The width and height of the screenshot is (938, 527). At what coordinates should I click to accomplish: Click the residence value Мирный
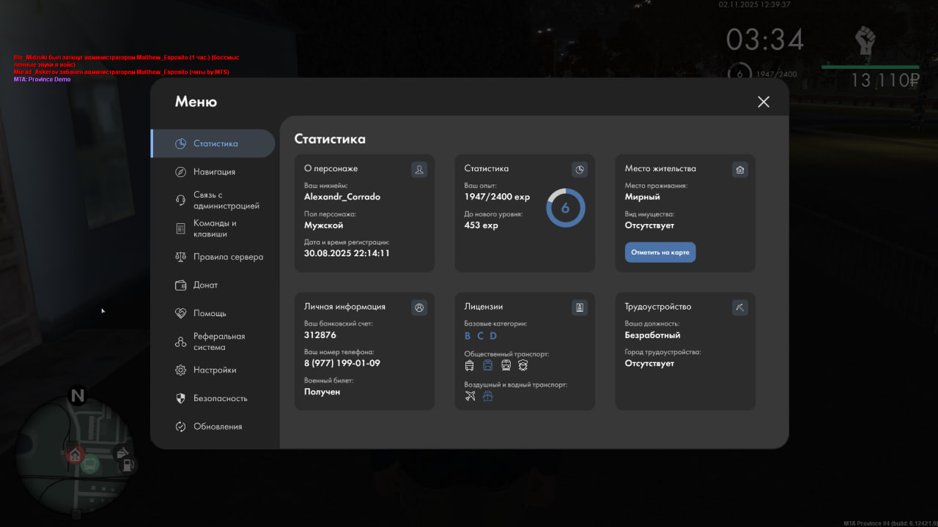click(643, 197)
